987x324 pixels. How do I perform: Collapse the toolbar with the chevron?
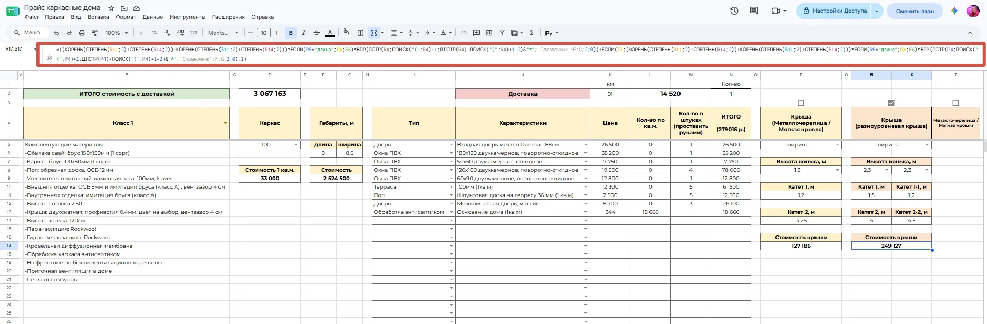pyautogui.click(x=970, y=33)
